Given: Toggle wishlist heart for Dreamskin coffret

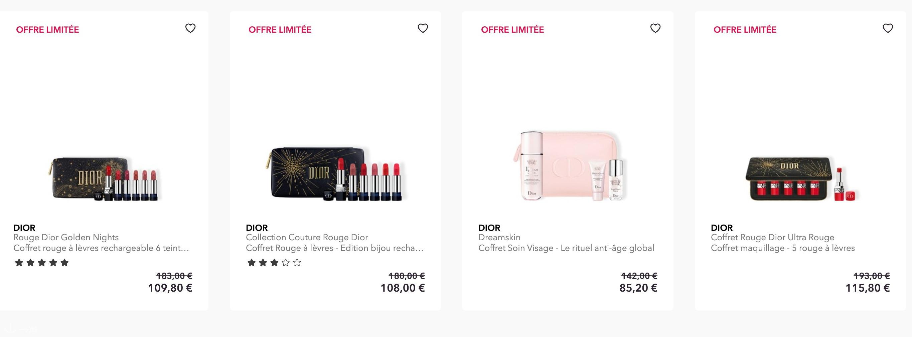Looking at the screenshot, I should [655, 28].
